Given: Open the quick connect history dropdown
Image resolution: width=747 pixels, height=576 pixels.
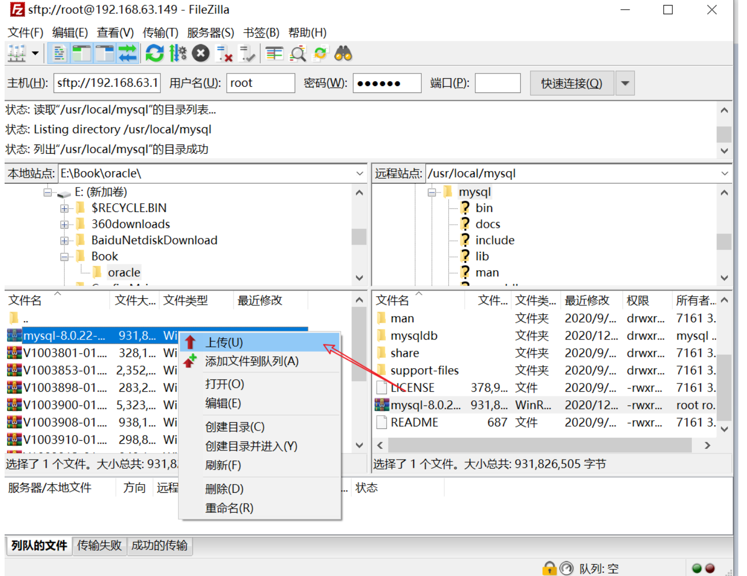Looking at the screenshot, I should pos(625,83).
